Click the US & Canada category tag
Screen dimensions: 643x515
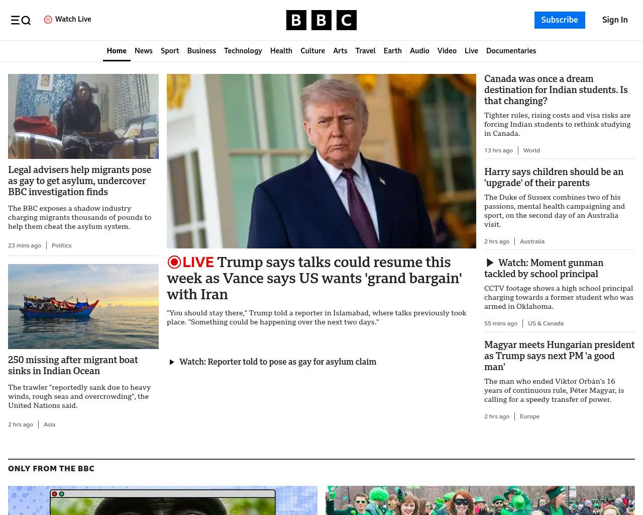(546, 323)
